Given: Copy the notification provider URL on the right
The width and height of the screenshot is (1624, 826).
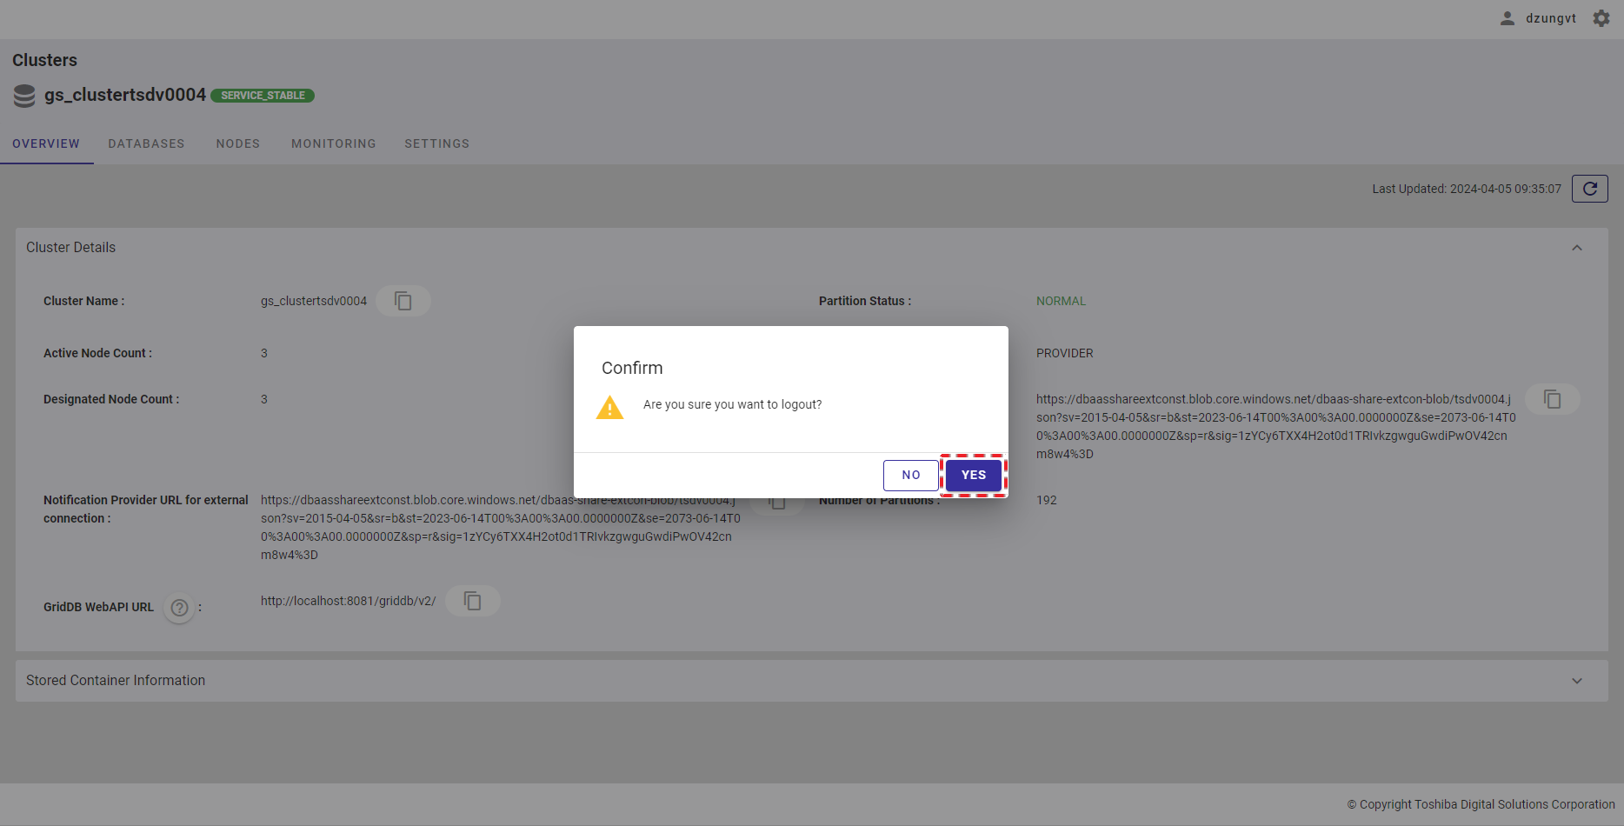Looking at the screenshot, I should [1552, 399].
